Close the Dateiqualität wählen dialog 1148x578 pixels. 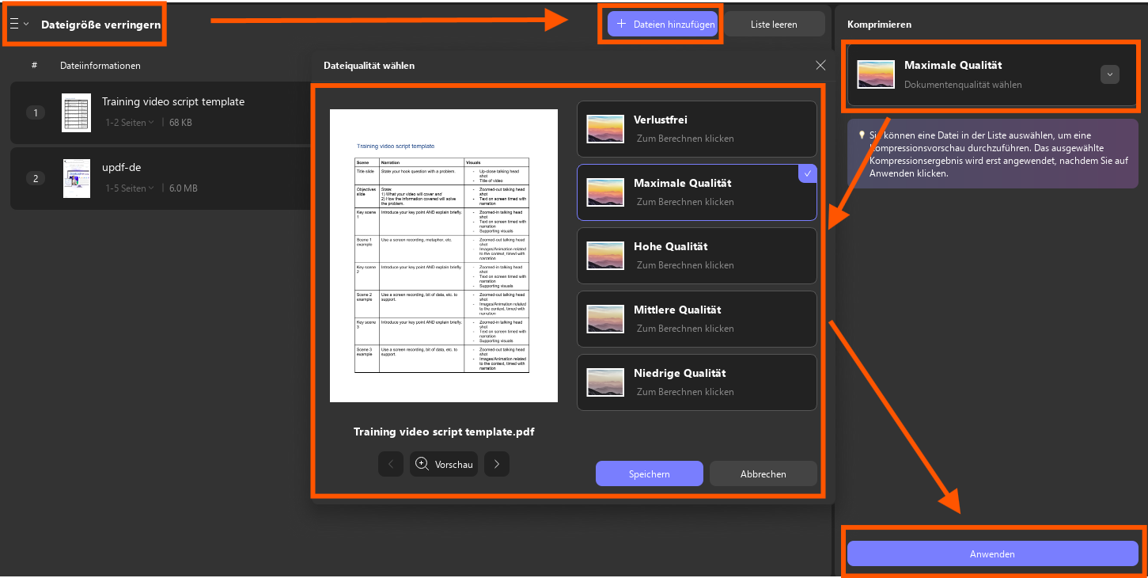click(x=820, y=65)
